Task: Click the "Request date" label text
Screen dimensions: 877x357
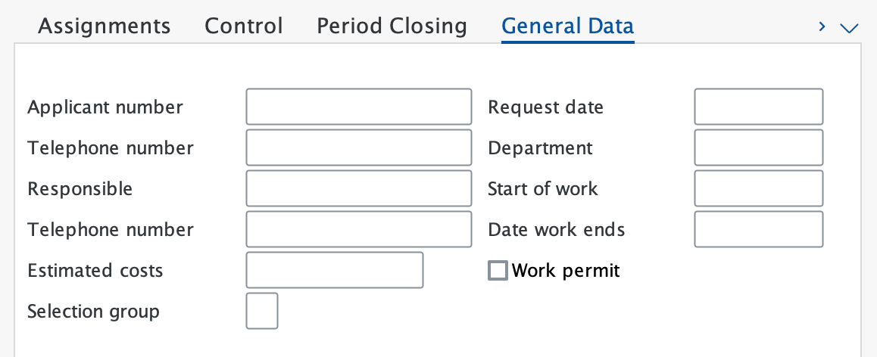Action: 545,107
